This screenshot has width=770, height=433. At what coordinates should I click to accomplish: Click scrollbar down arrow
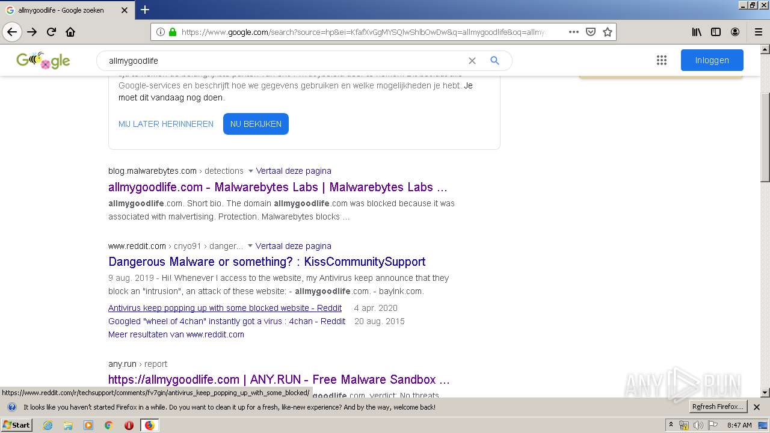pyautogui.click(x=765, y=393)
